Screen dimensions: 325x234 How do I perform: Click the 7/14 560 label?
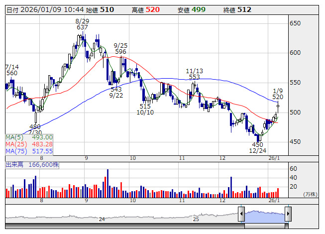tap(12, 70)
